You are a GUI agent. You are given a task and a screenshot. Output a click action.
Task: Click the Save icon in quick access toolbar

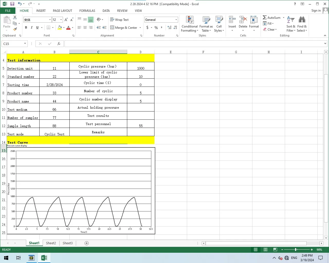tap(12, 4)
